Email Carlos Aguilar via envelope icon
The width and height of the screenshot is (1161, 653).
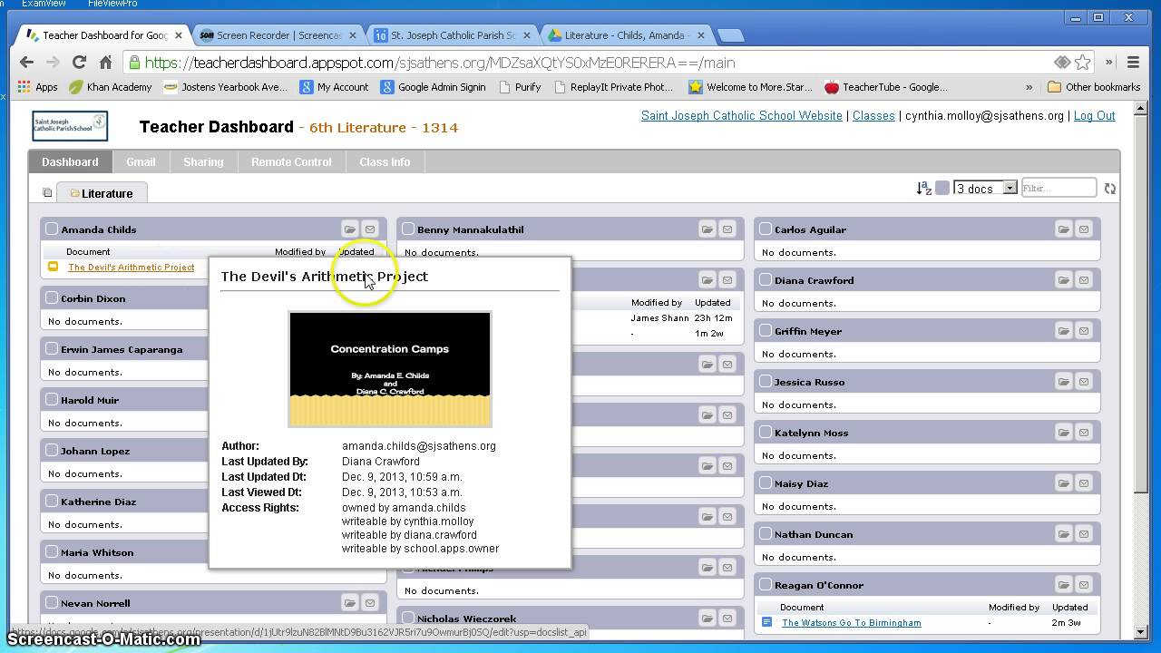pyautogui.click(x=1083, y=229)
